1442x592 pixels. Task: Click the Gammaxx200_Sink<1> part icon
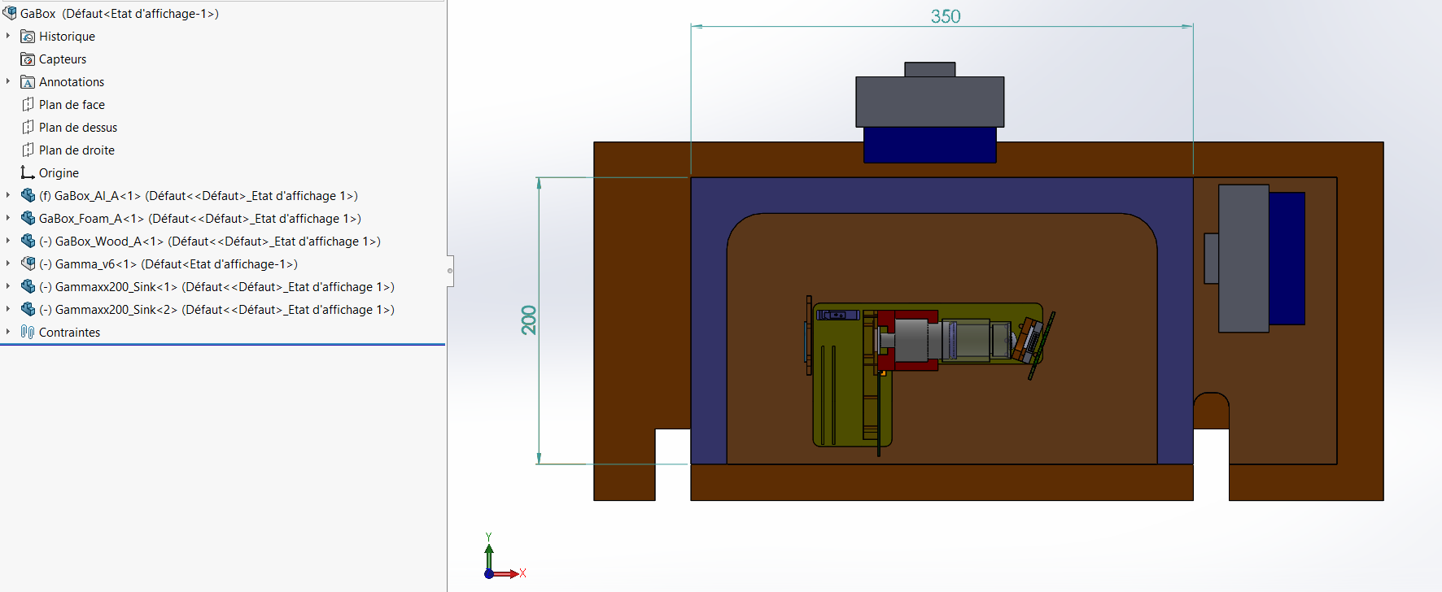click(x=28, y=286)
